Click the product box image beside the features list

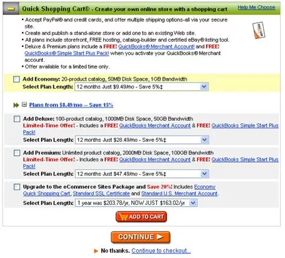click(x=259, y=30)
